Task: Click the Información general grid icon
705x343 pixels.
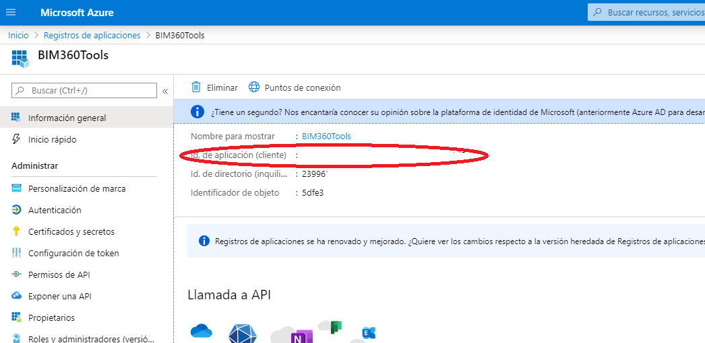Action: 16,118
